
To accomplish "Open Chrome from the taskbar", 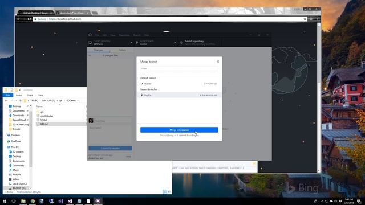I will pos(33,201).
